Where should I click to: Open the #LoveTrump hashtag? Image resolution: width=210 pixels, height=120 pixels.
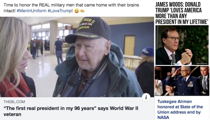click(x=59, y=11)
